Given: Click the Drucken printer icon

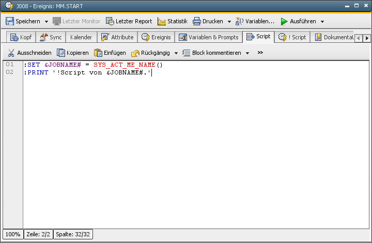Looking at the screenshot, I should tap(197, 21).
